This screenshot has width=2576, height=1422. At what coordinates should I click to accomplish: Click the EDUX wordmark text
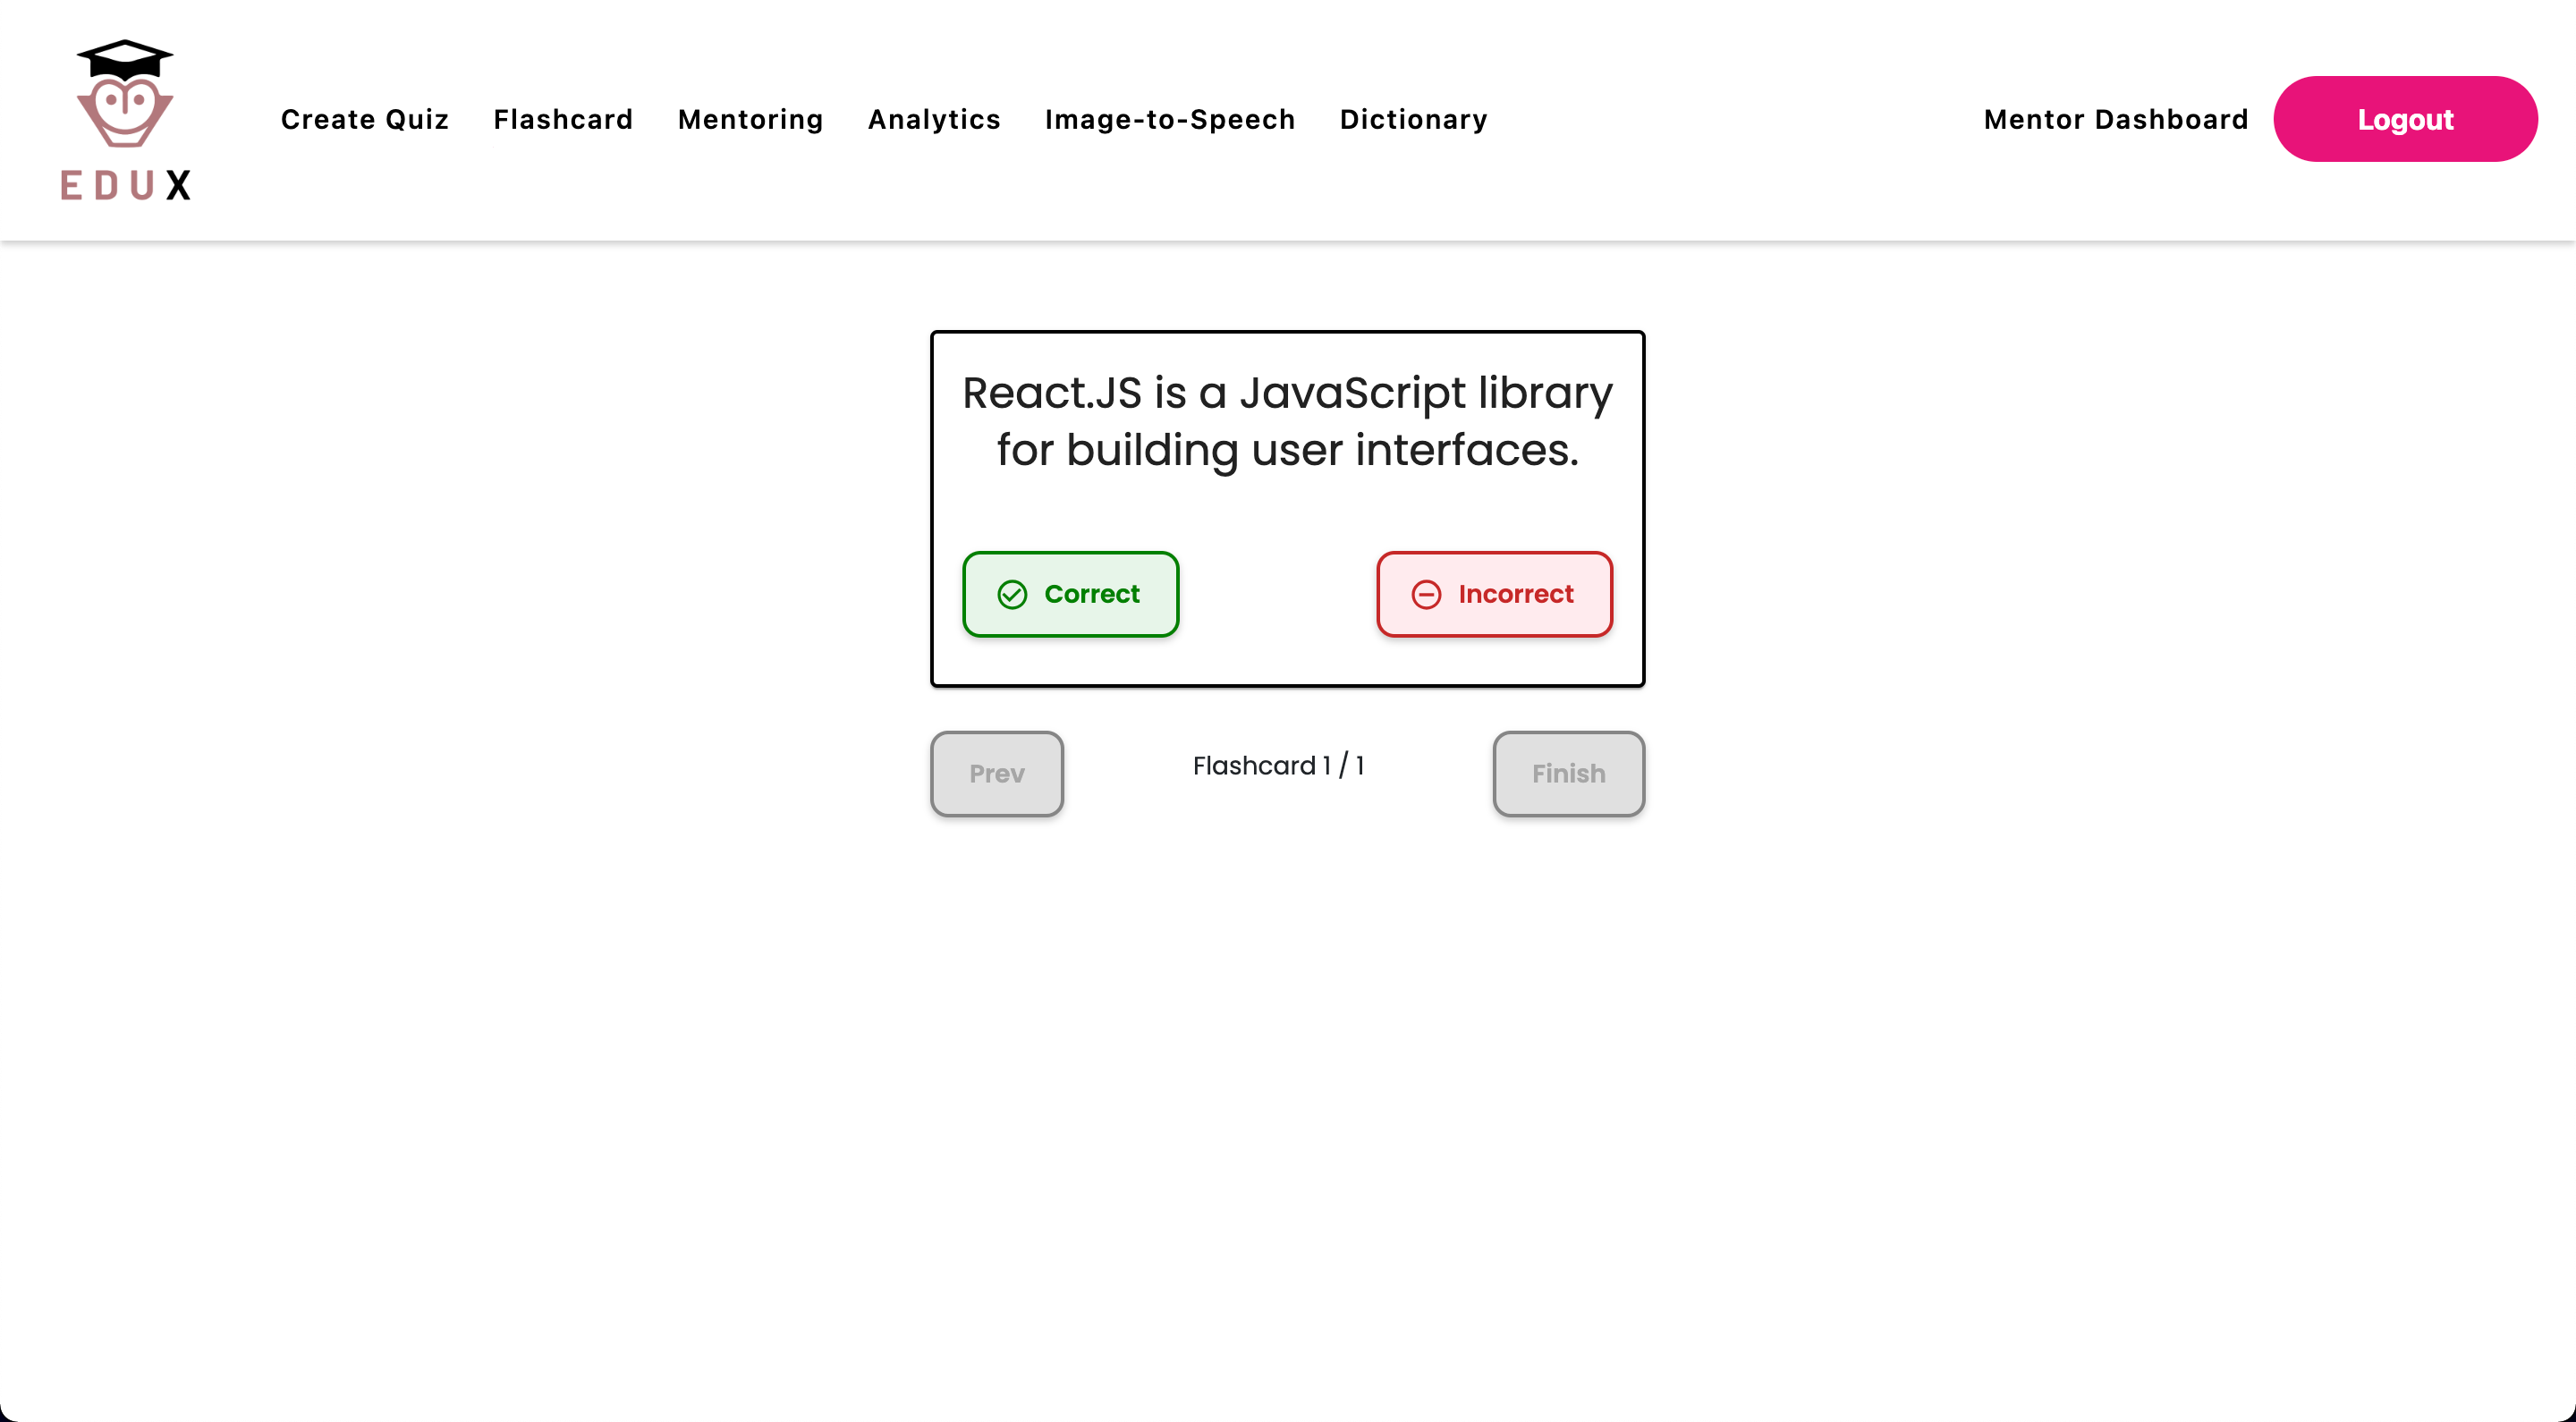pos(125,185)
